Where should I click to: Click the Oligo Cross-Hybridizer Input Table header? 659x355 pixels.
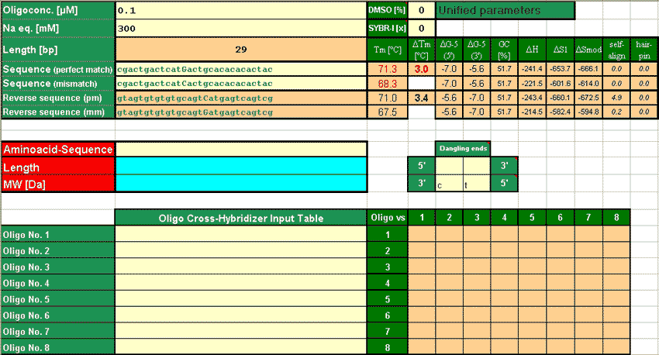[240, 218]
